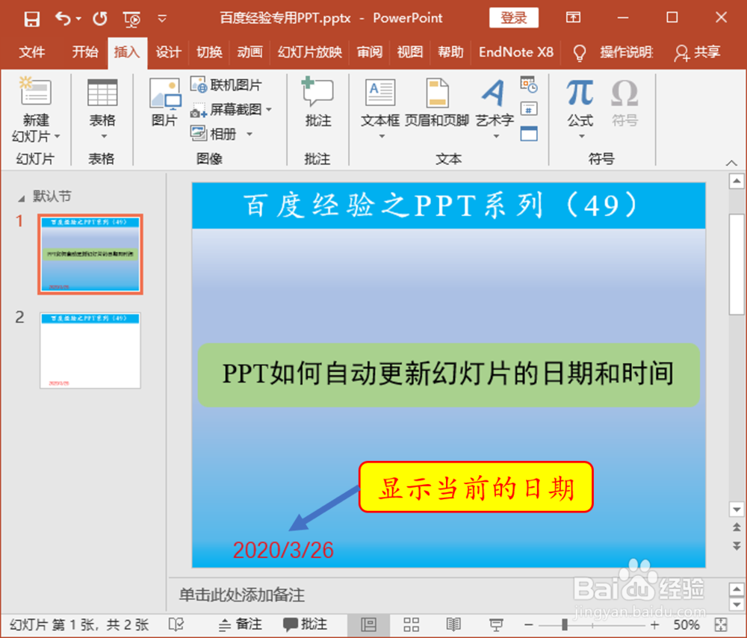Toggle the 备注 notes pane

pos(240,625)
